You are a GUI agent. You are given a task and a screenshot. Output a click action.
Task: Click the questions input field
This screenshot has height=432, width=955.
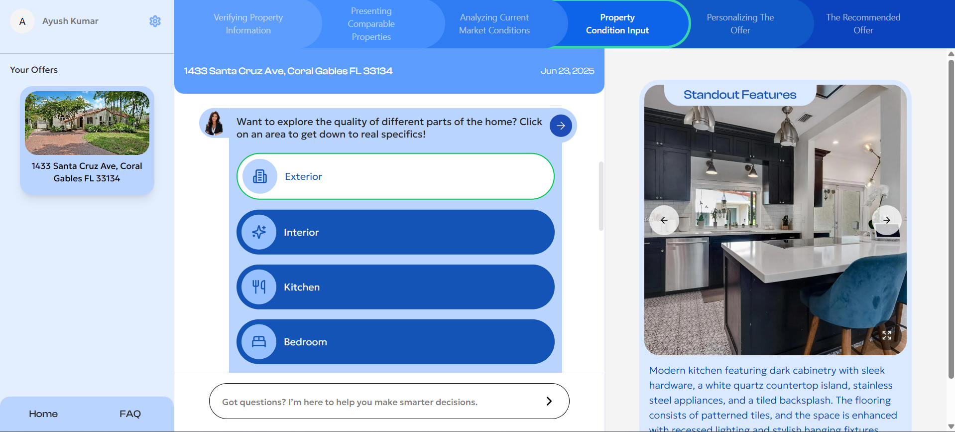tap(389, 401)
